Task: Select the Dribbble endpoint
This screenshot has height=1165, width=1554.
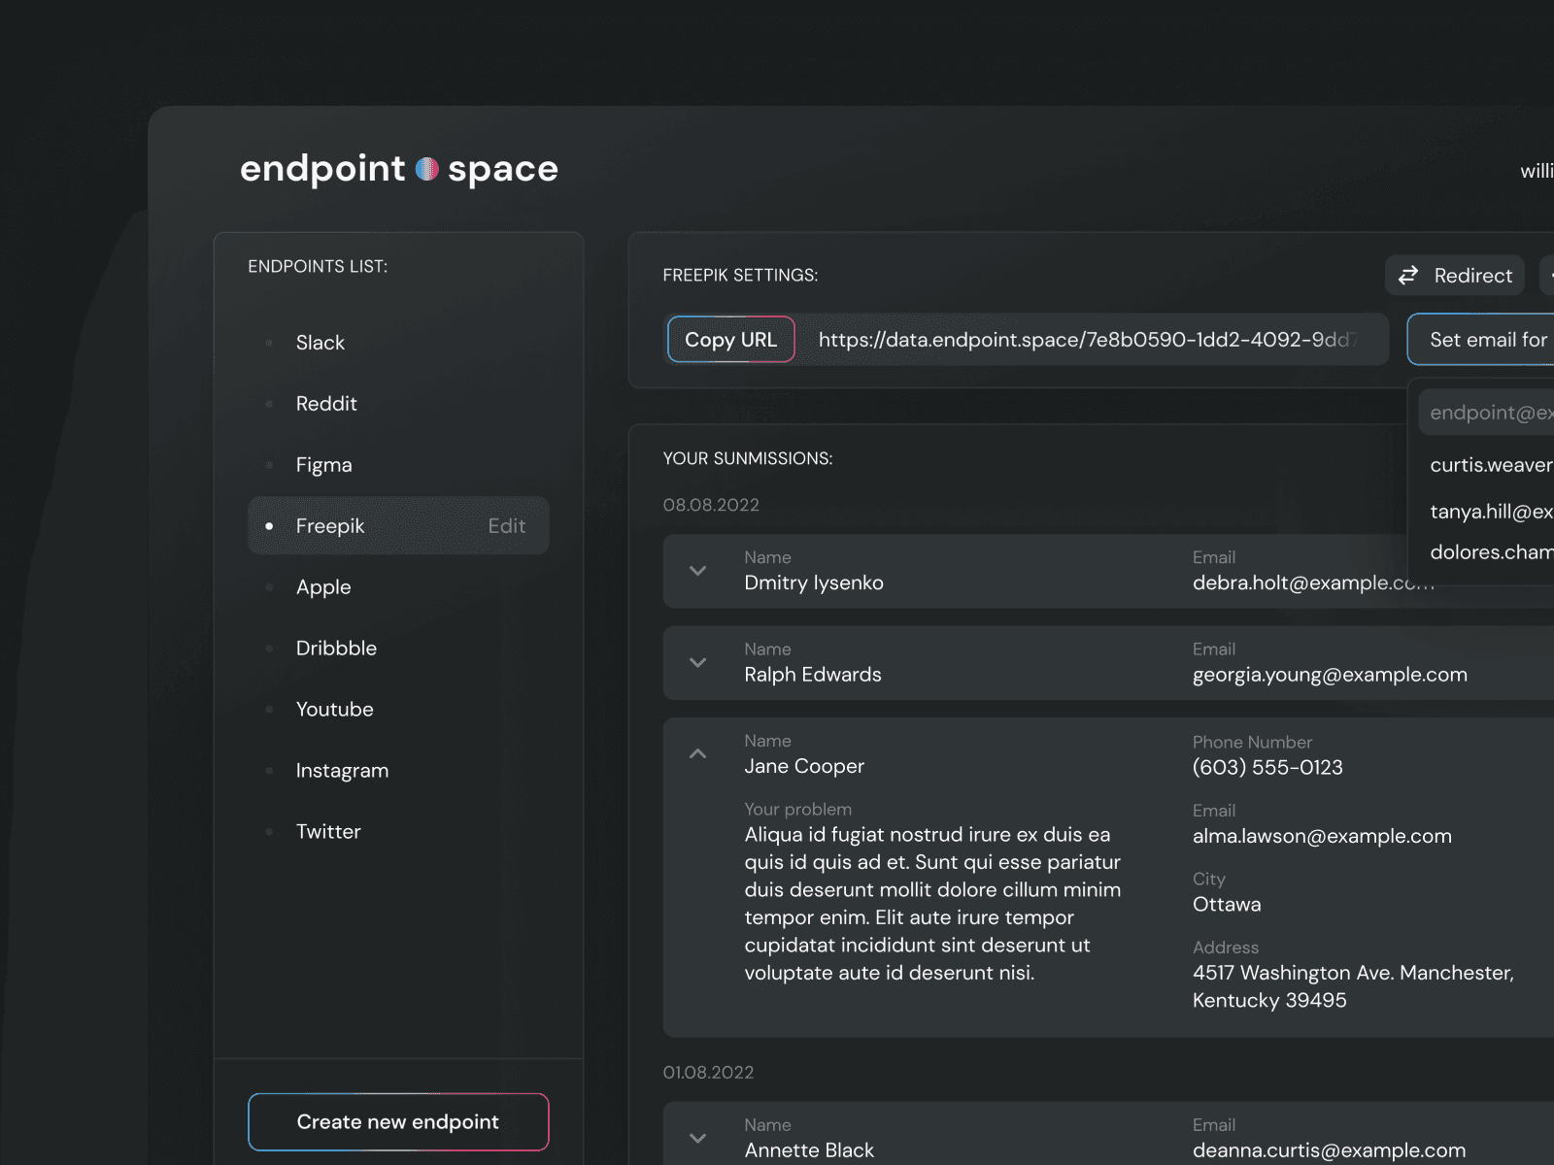Action: (398, 649)
